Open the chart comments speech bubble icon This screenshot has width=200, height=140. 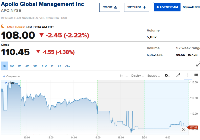(196, 76)
